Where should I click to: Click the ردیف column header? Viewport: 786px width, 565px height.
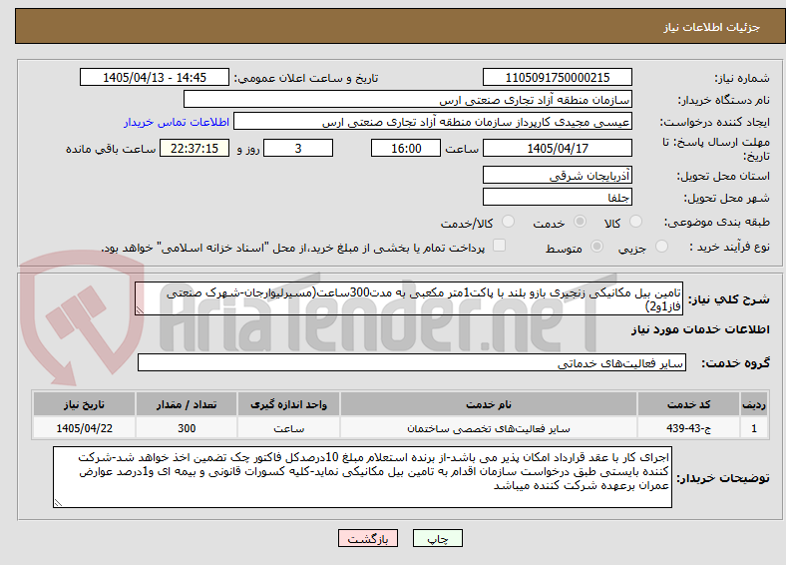754,404
